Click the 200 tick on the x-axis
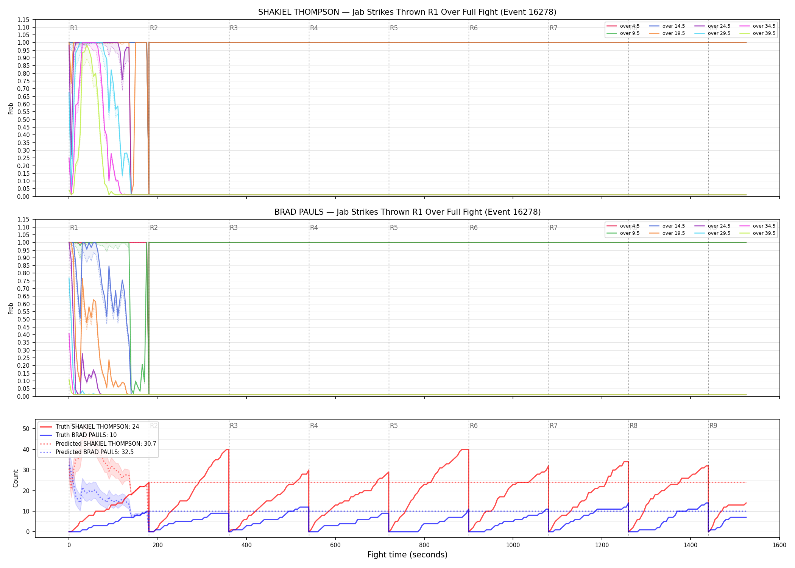795x568 pixels. pyautogui.click(x=157, y=545)
